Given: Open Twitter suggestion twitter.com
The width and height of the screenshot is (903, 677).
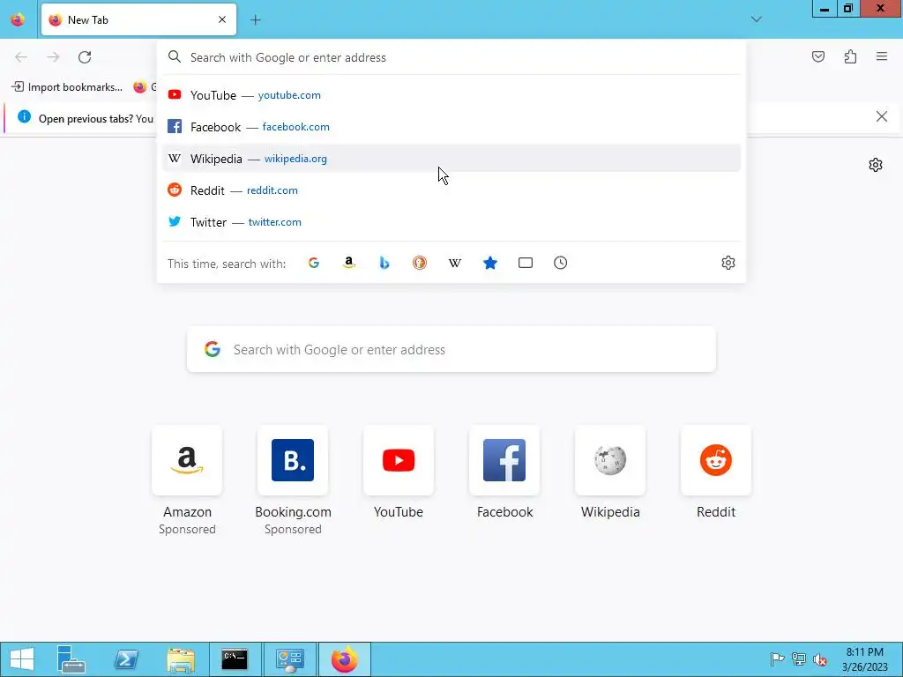Looking at the screenshot, I should (451, 221).
